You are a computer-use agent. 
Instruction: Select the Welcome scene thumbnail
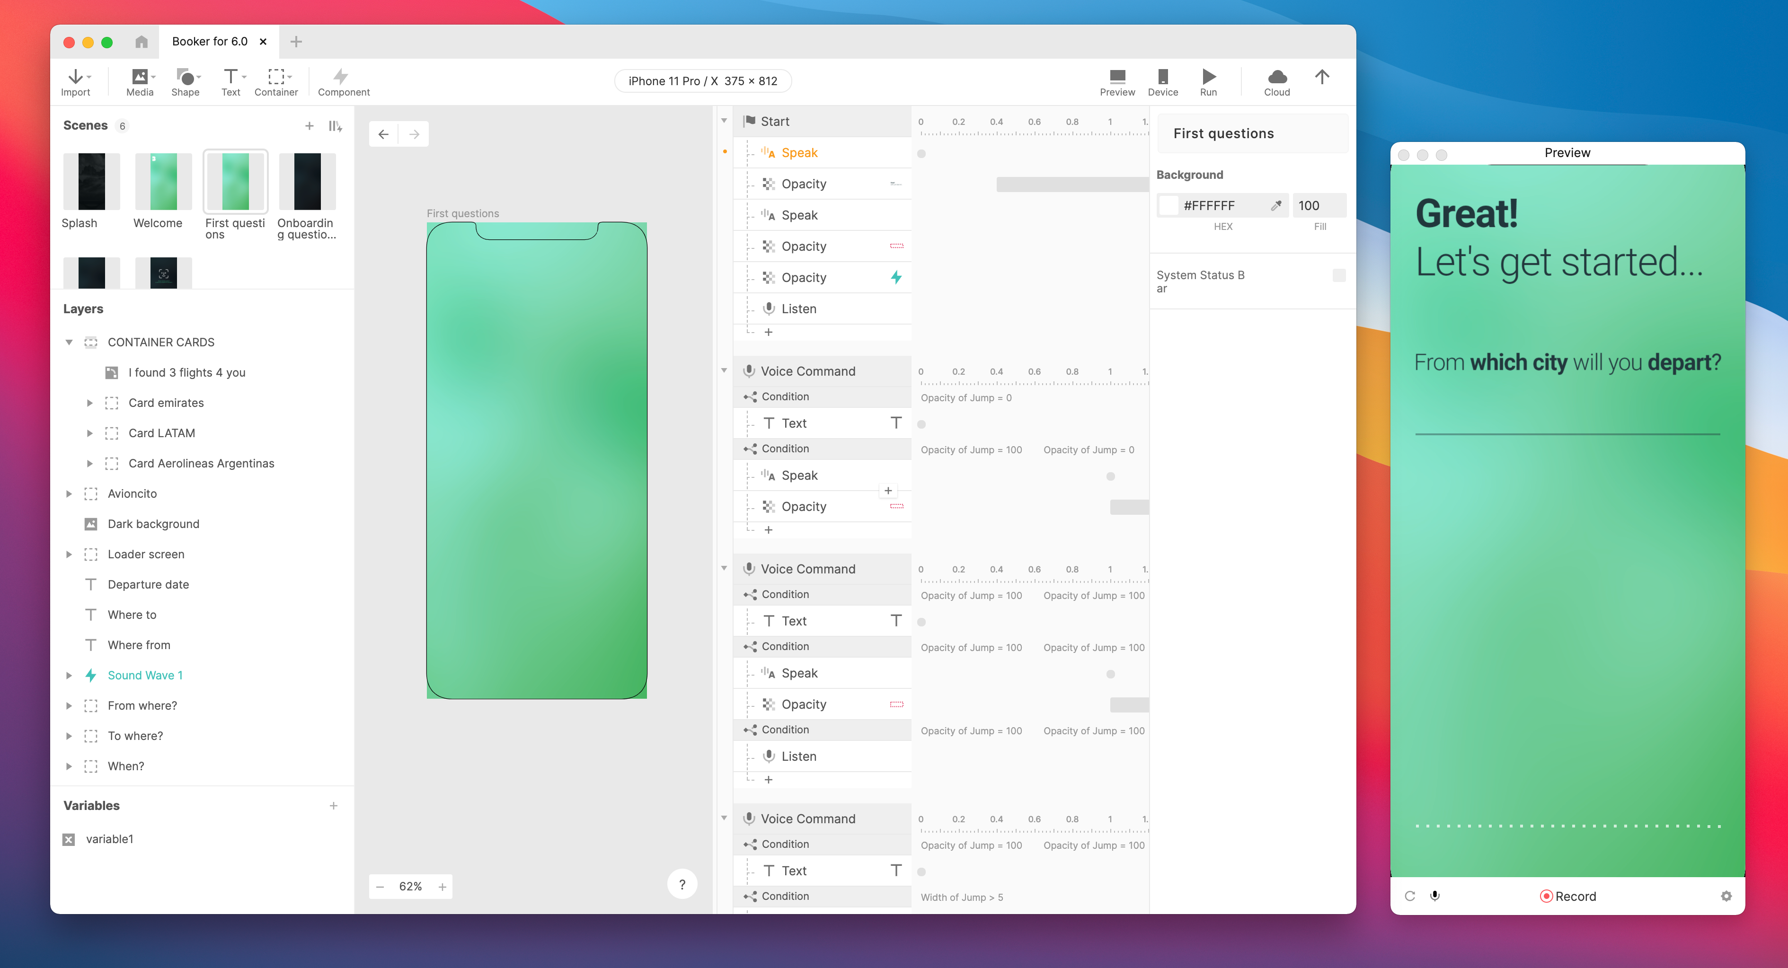pos(163,182)
